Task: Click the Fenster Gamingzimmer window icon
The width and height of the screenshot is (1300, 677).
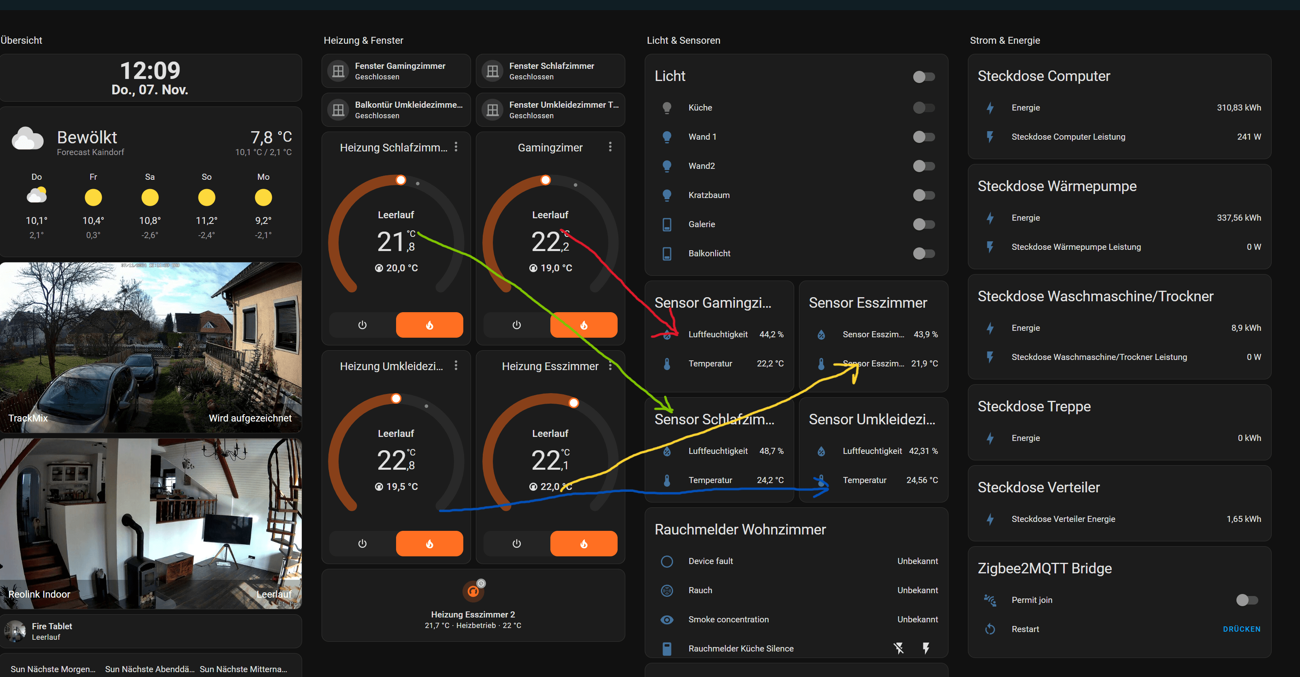Action: [x=338, y=71]
